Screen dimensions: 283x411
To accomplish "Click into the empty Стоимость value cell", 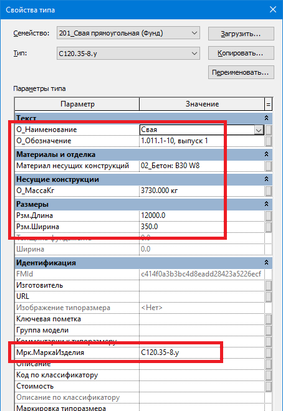I will [202, 386].
